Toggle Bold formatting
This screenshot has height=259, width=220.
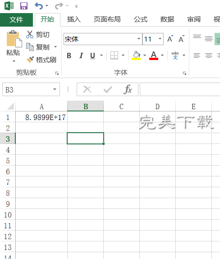69,55
